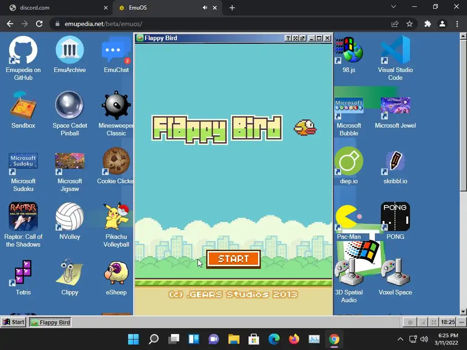Launch the Voxel Space demo icon
Image resolution: width=467 pixels, height=350 pixels.
(x=395, y=278)
